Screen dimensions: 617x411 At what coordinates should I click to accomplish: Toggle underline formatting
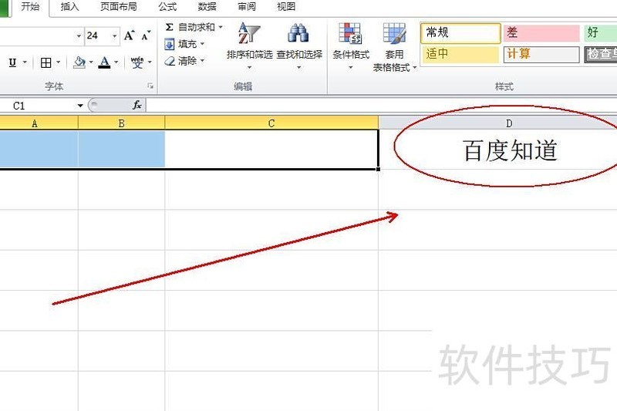click(x=12, y=62)
